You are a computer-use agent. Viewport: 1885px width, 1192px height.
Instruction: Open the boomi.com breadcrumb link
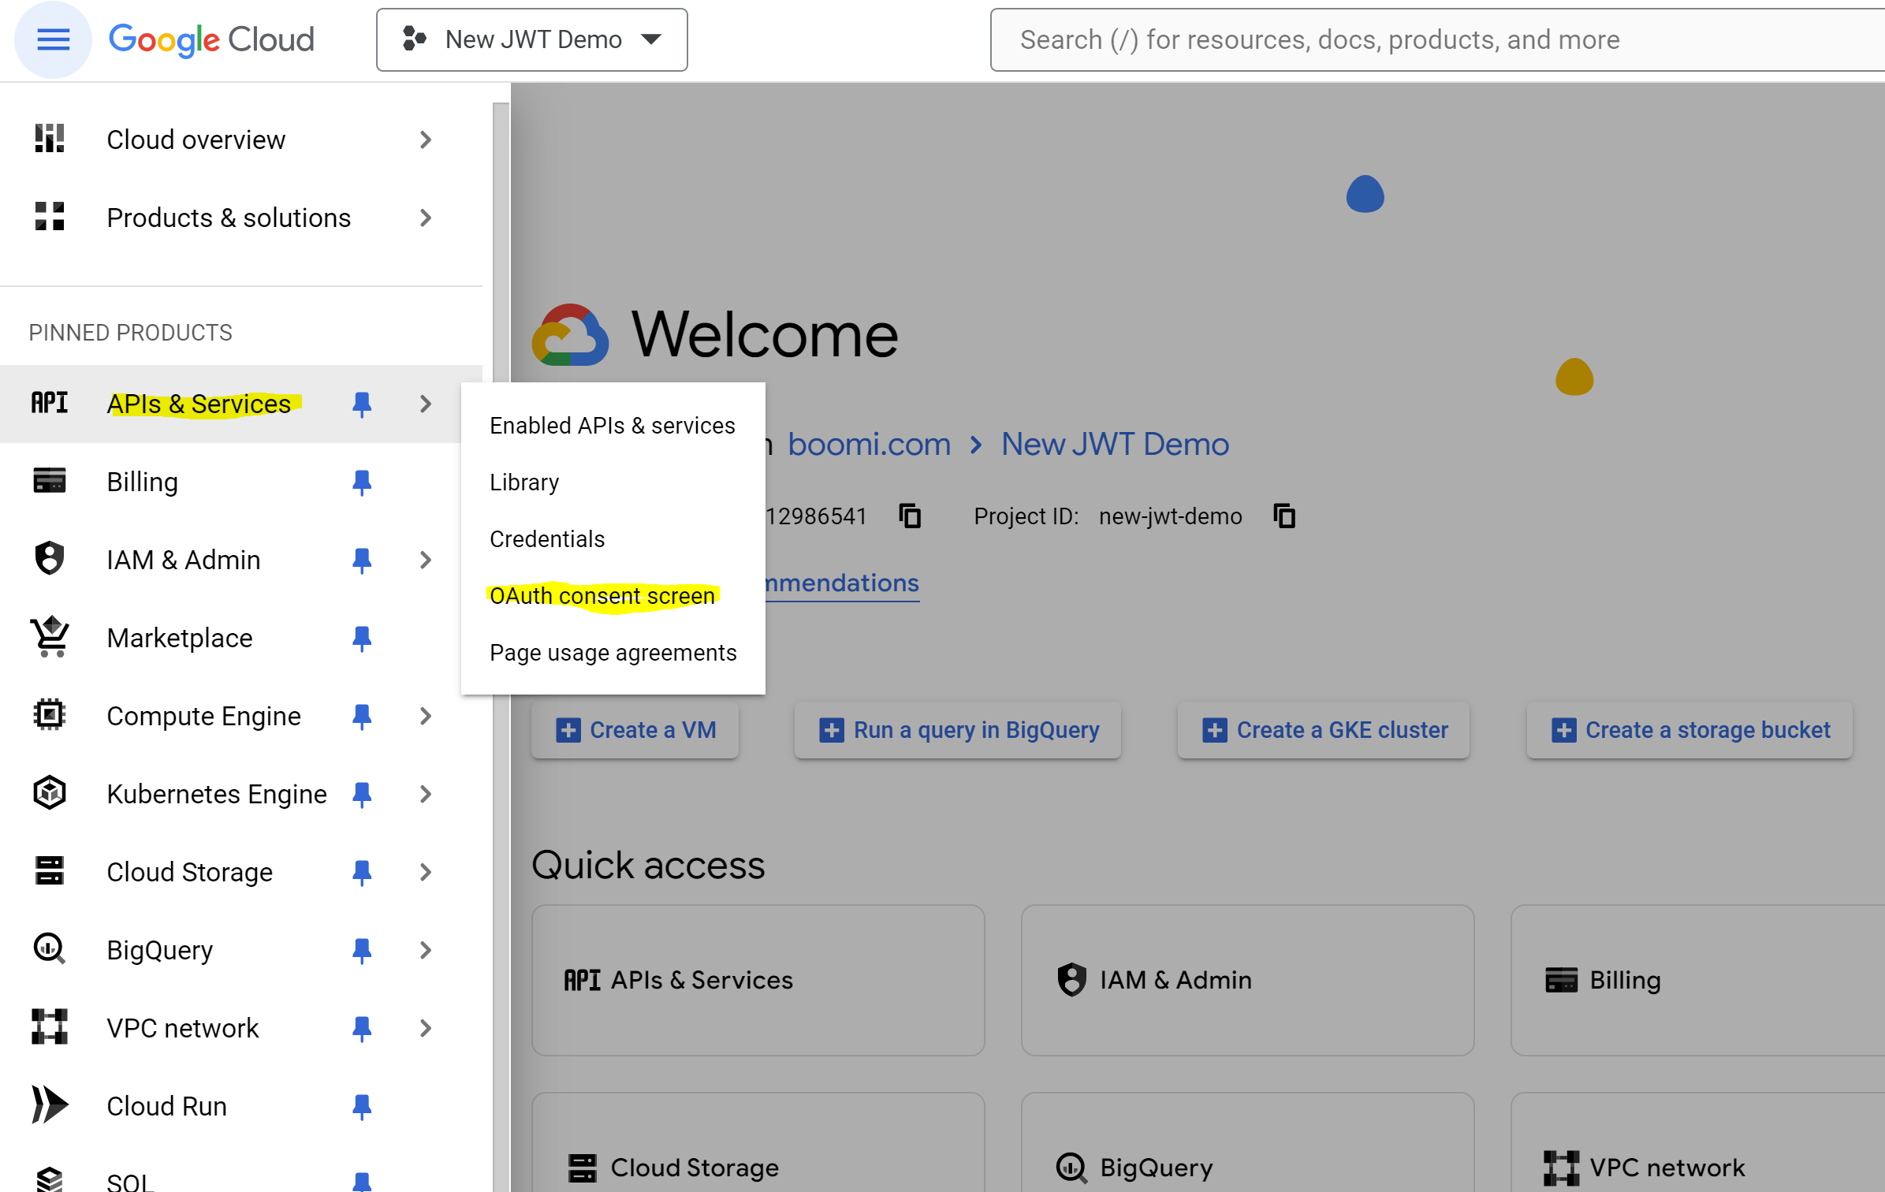click(869, 444)
